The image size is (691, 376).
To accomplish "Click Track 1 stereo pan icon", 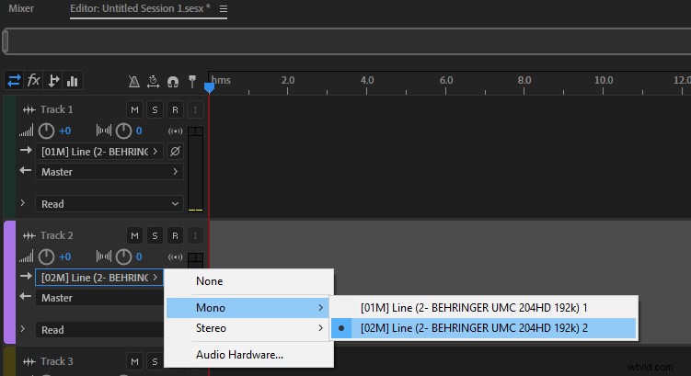I will (x=104, y=131).
